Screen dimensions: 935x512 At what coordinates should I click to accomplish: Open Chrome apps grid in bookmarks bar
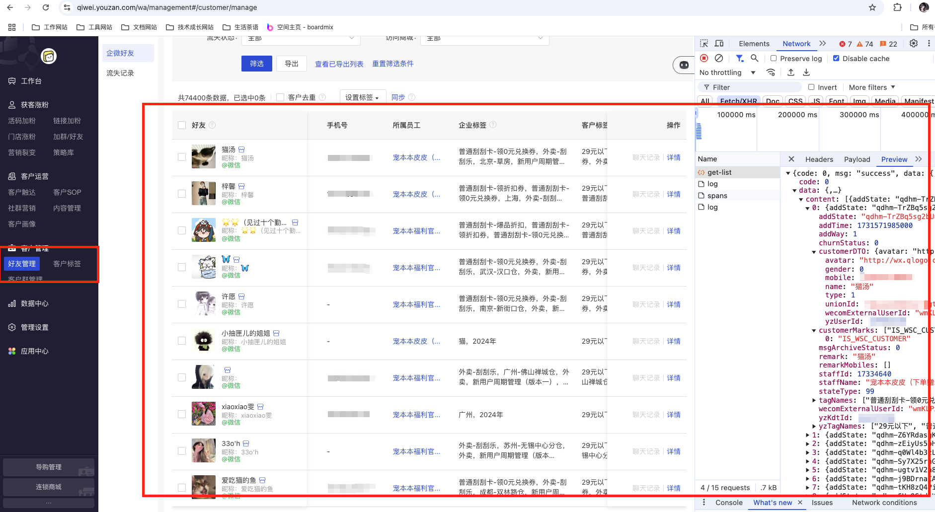pos(12,27)
